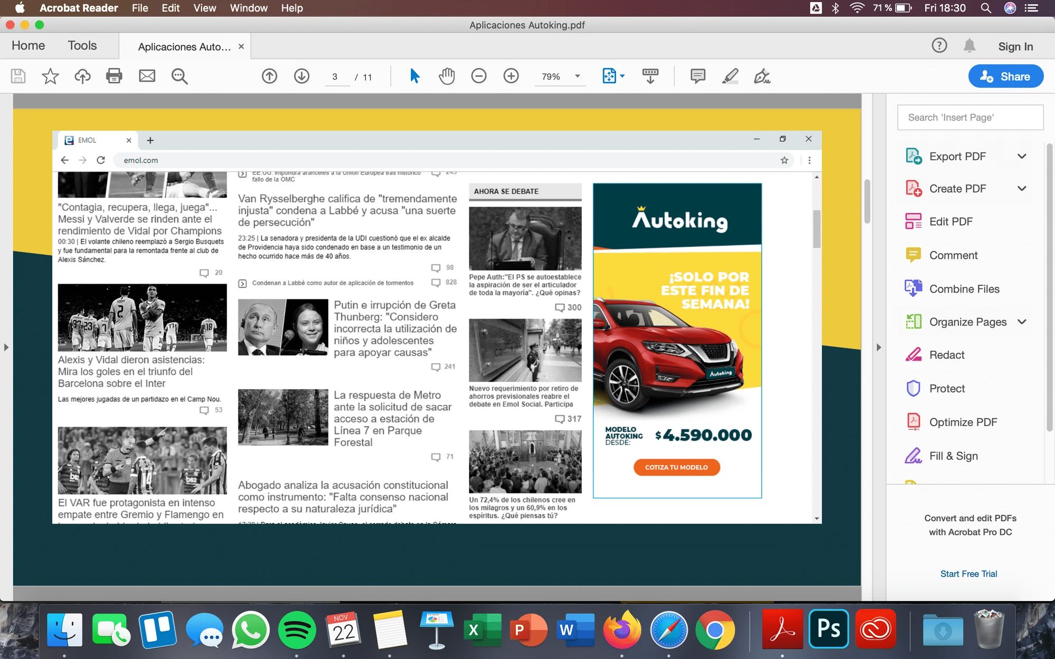Zoom in with the plus icon
Image resolution: width=1055 pixels, height=659 pixels.
click(x=511, y=76)
